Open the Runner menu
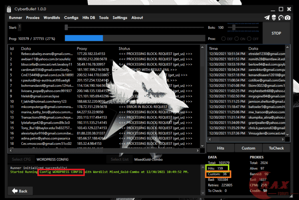This screenshot has width=299, height=200. 16,18
